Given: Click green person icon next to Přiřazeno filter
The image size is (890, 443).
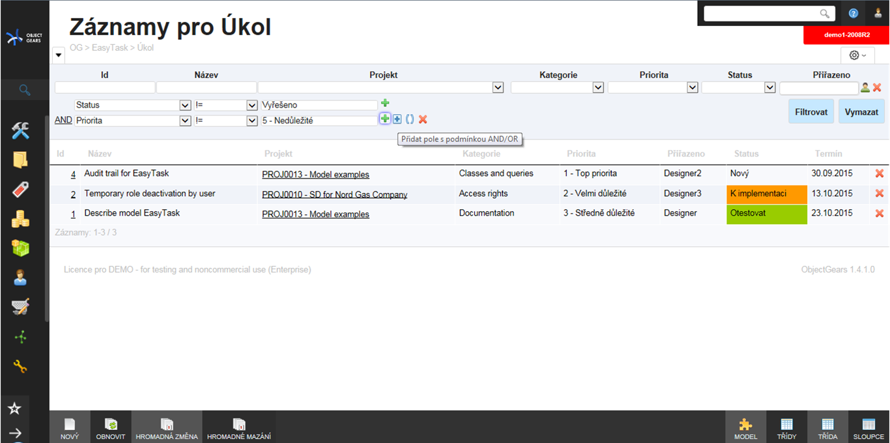Looking at the screenshot, I should click(x=865, y=87).
